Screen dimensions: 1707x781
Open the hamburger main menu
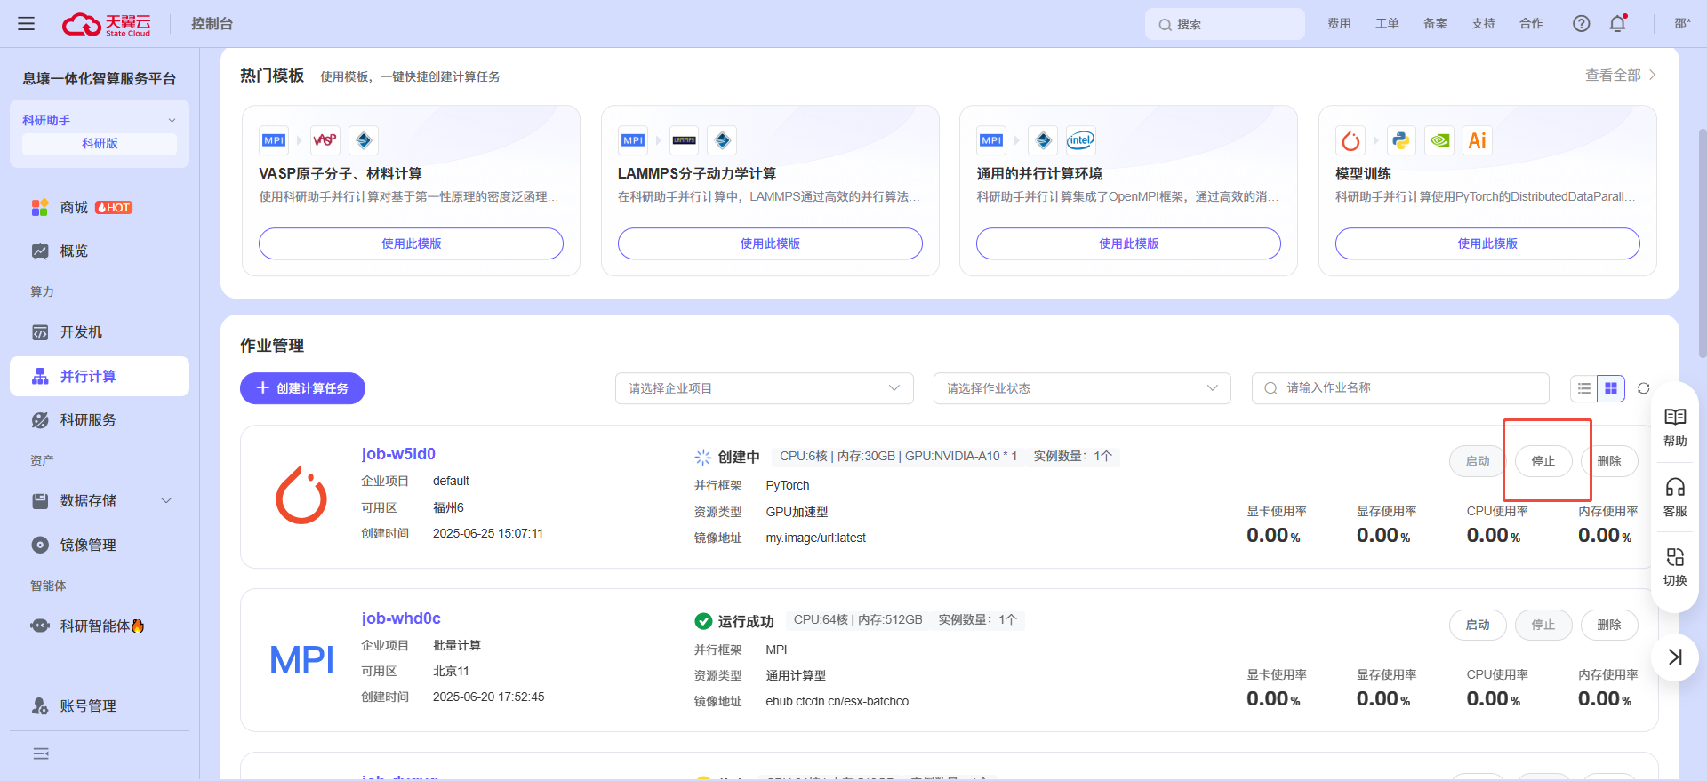tap(27, 24)
